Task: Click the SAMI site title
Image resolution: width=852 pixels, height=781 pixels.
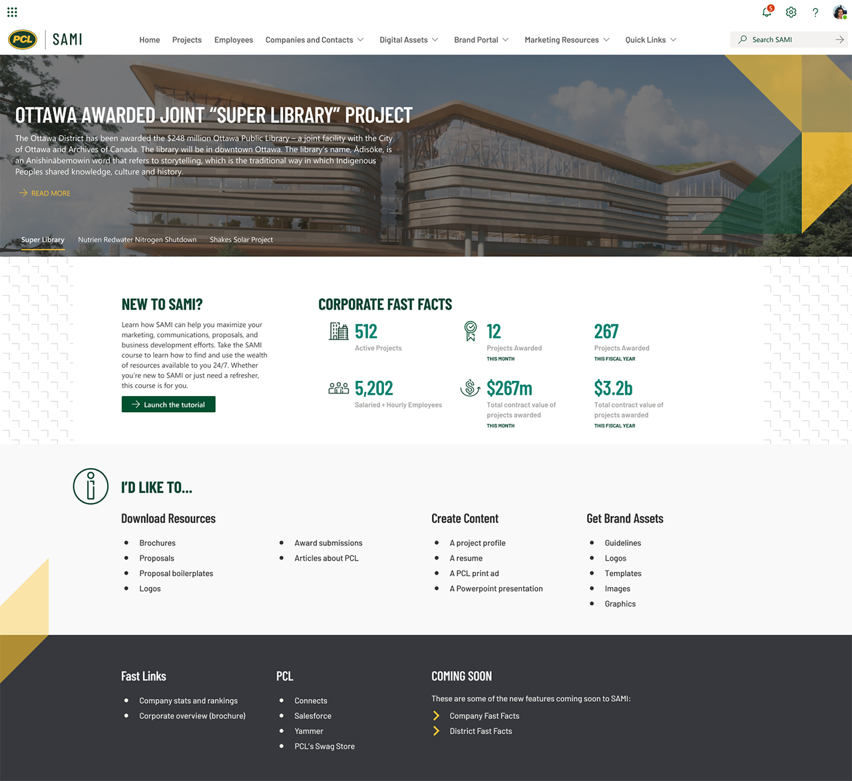Action: 67,39
